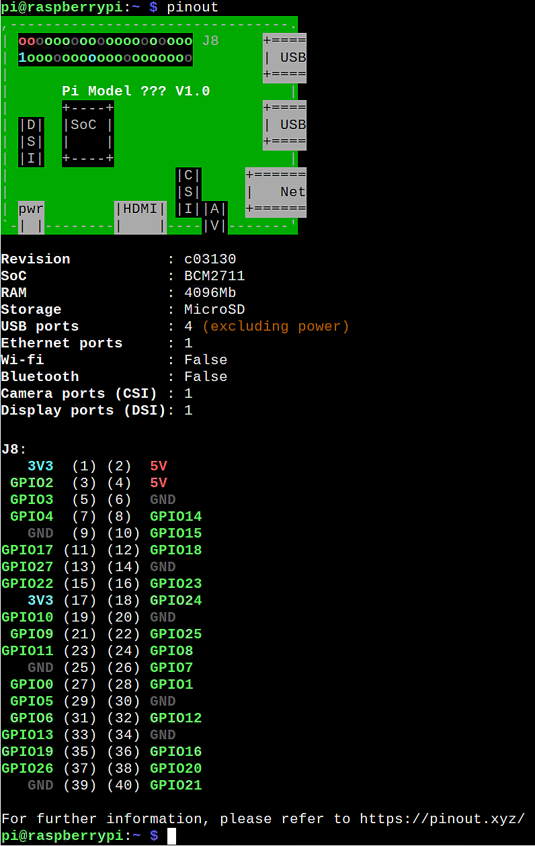Viewport: 535px width, 846px height.
Task: Click GPIO4 at pin 7
Action: 31,516
